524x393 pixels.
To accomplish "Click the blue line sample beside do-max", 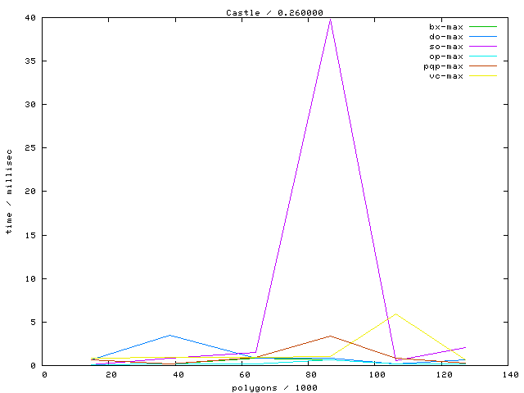I will point(483,37).
